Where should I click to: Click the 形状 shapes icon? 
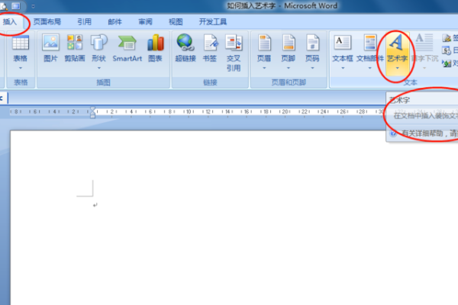98,43
